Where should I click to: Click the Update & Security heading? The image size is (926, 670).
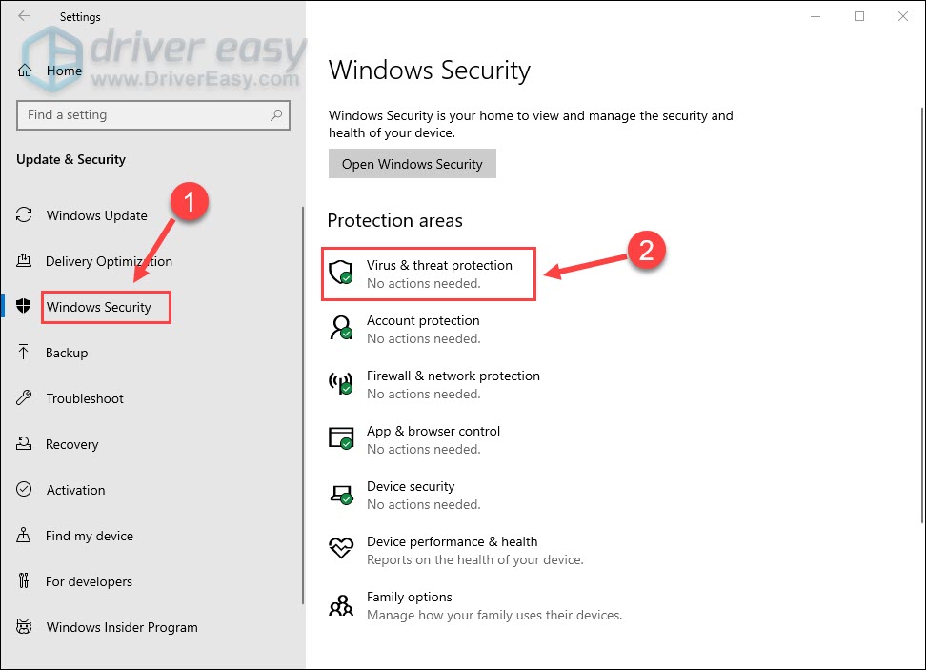pos(70,159)
